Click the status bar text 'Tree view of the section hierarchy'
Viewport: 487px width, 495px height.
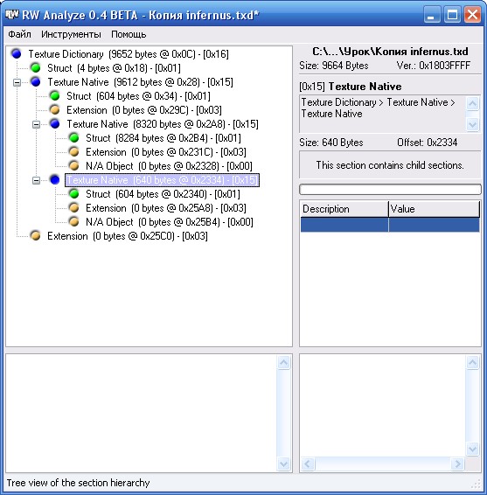point(78,483)
